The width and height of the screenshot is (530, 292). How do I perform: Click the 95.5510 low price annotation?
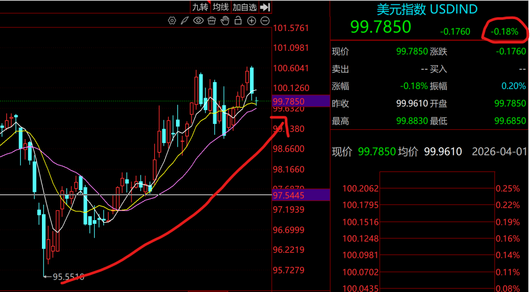tap(69, 277)
